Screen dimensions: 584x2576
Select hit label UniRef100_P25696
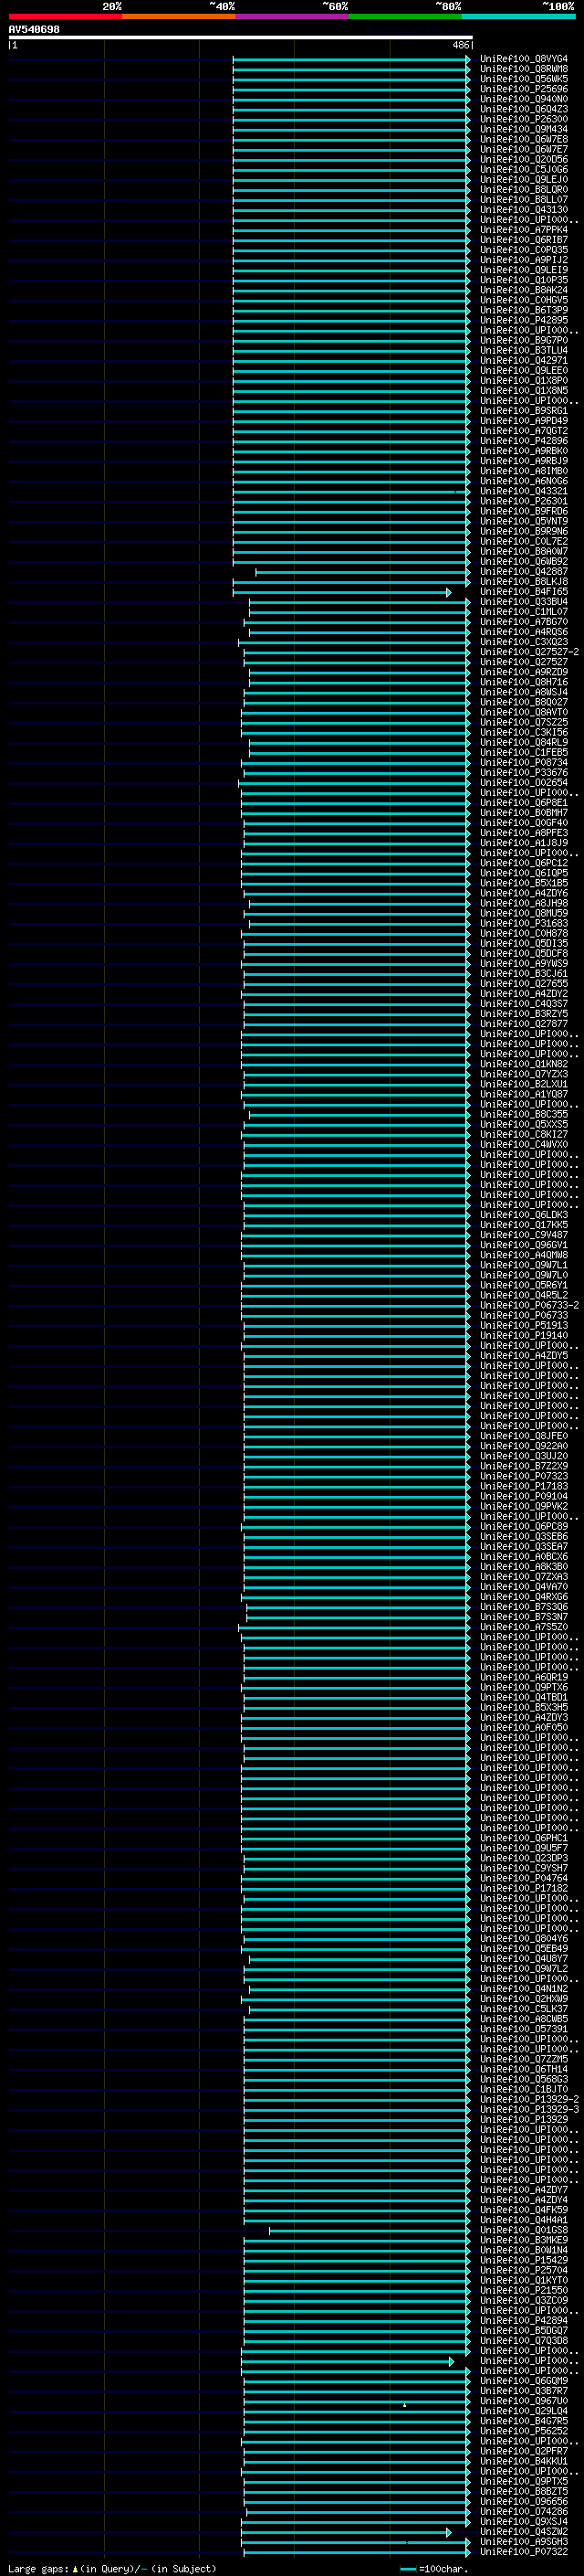pyautogui.click(x=524, y=89)
